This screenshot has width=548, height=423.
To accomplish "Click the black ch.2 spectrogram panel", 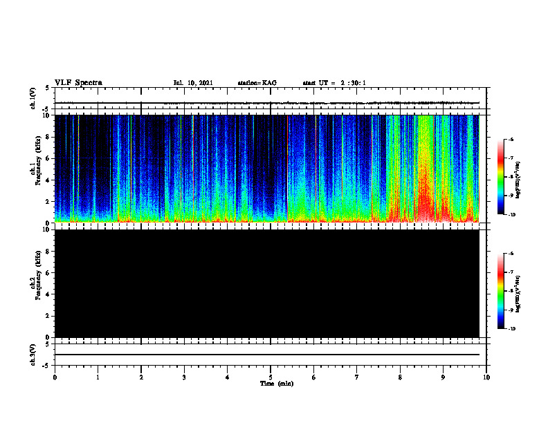I will click(267, 283).
